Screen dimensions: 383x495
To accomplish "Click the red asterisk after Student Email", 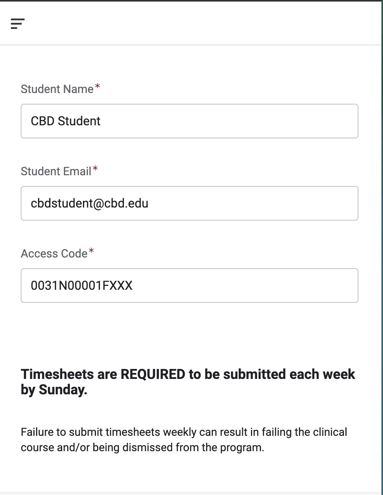I will pyautogui.click(x=95, y=169).
